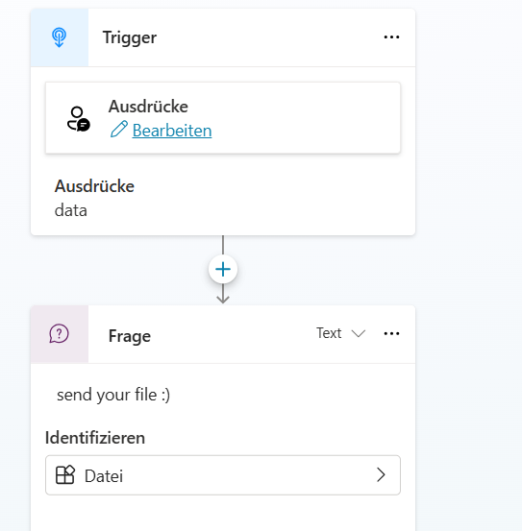Click the user phrases person-chat icon

click(x=78, y=119)
